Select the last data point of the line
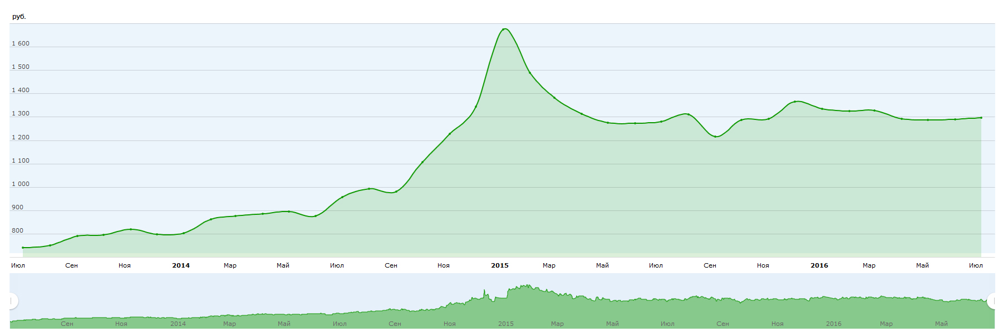Screen dimensions: 998x332 pyautogui.click(x=981, y=118)
